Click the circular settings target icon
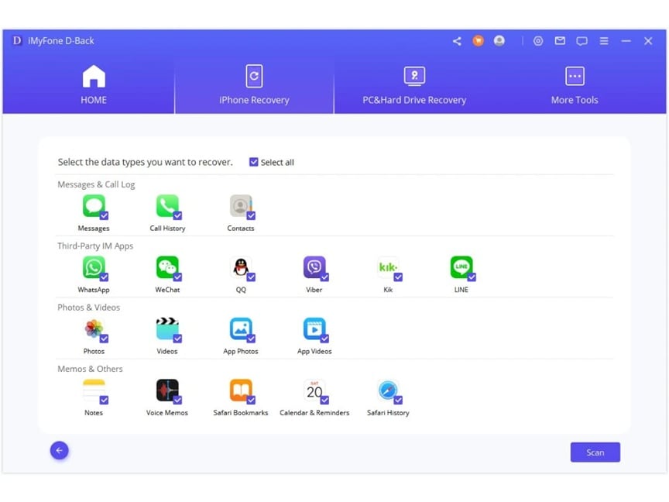 538,41
